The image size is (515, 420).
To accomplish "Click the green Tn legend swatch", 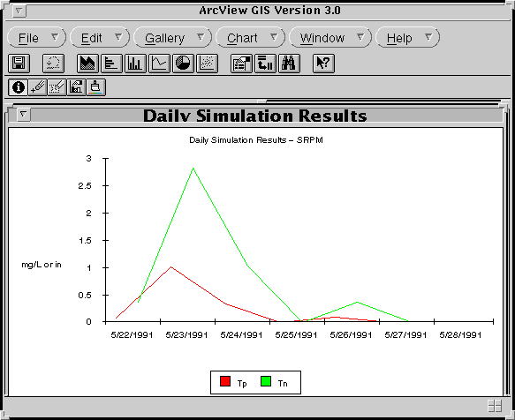I will pos(266,381).
